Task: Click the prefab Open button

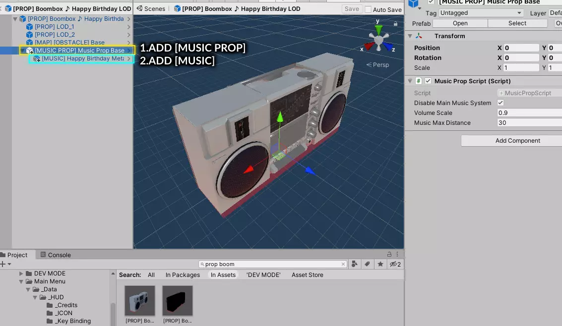Action: click(460, 23)
